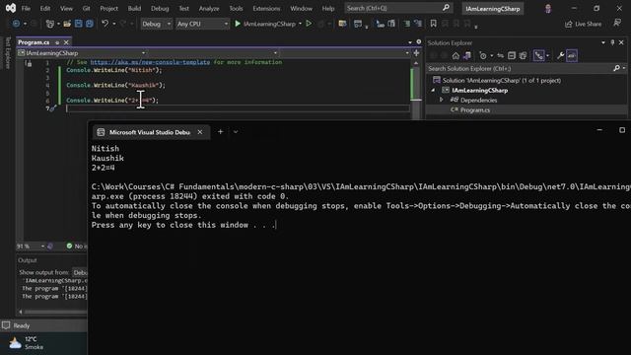
Task: Click the Visual Studio logo icon
Action: [x=11, y=8]
